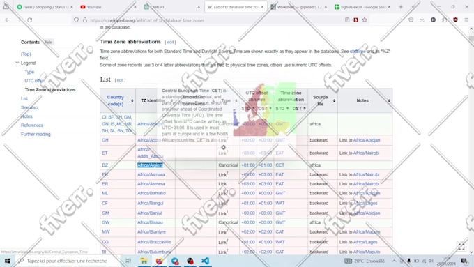Click the site lock padlock icon

coord(85,20)
